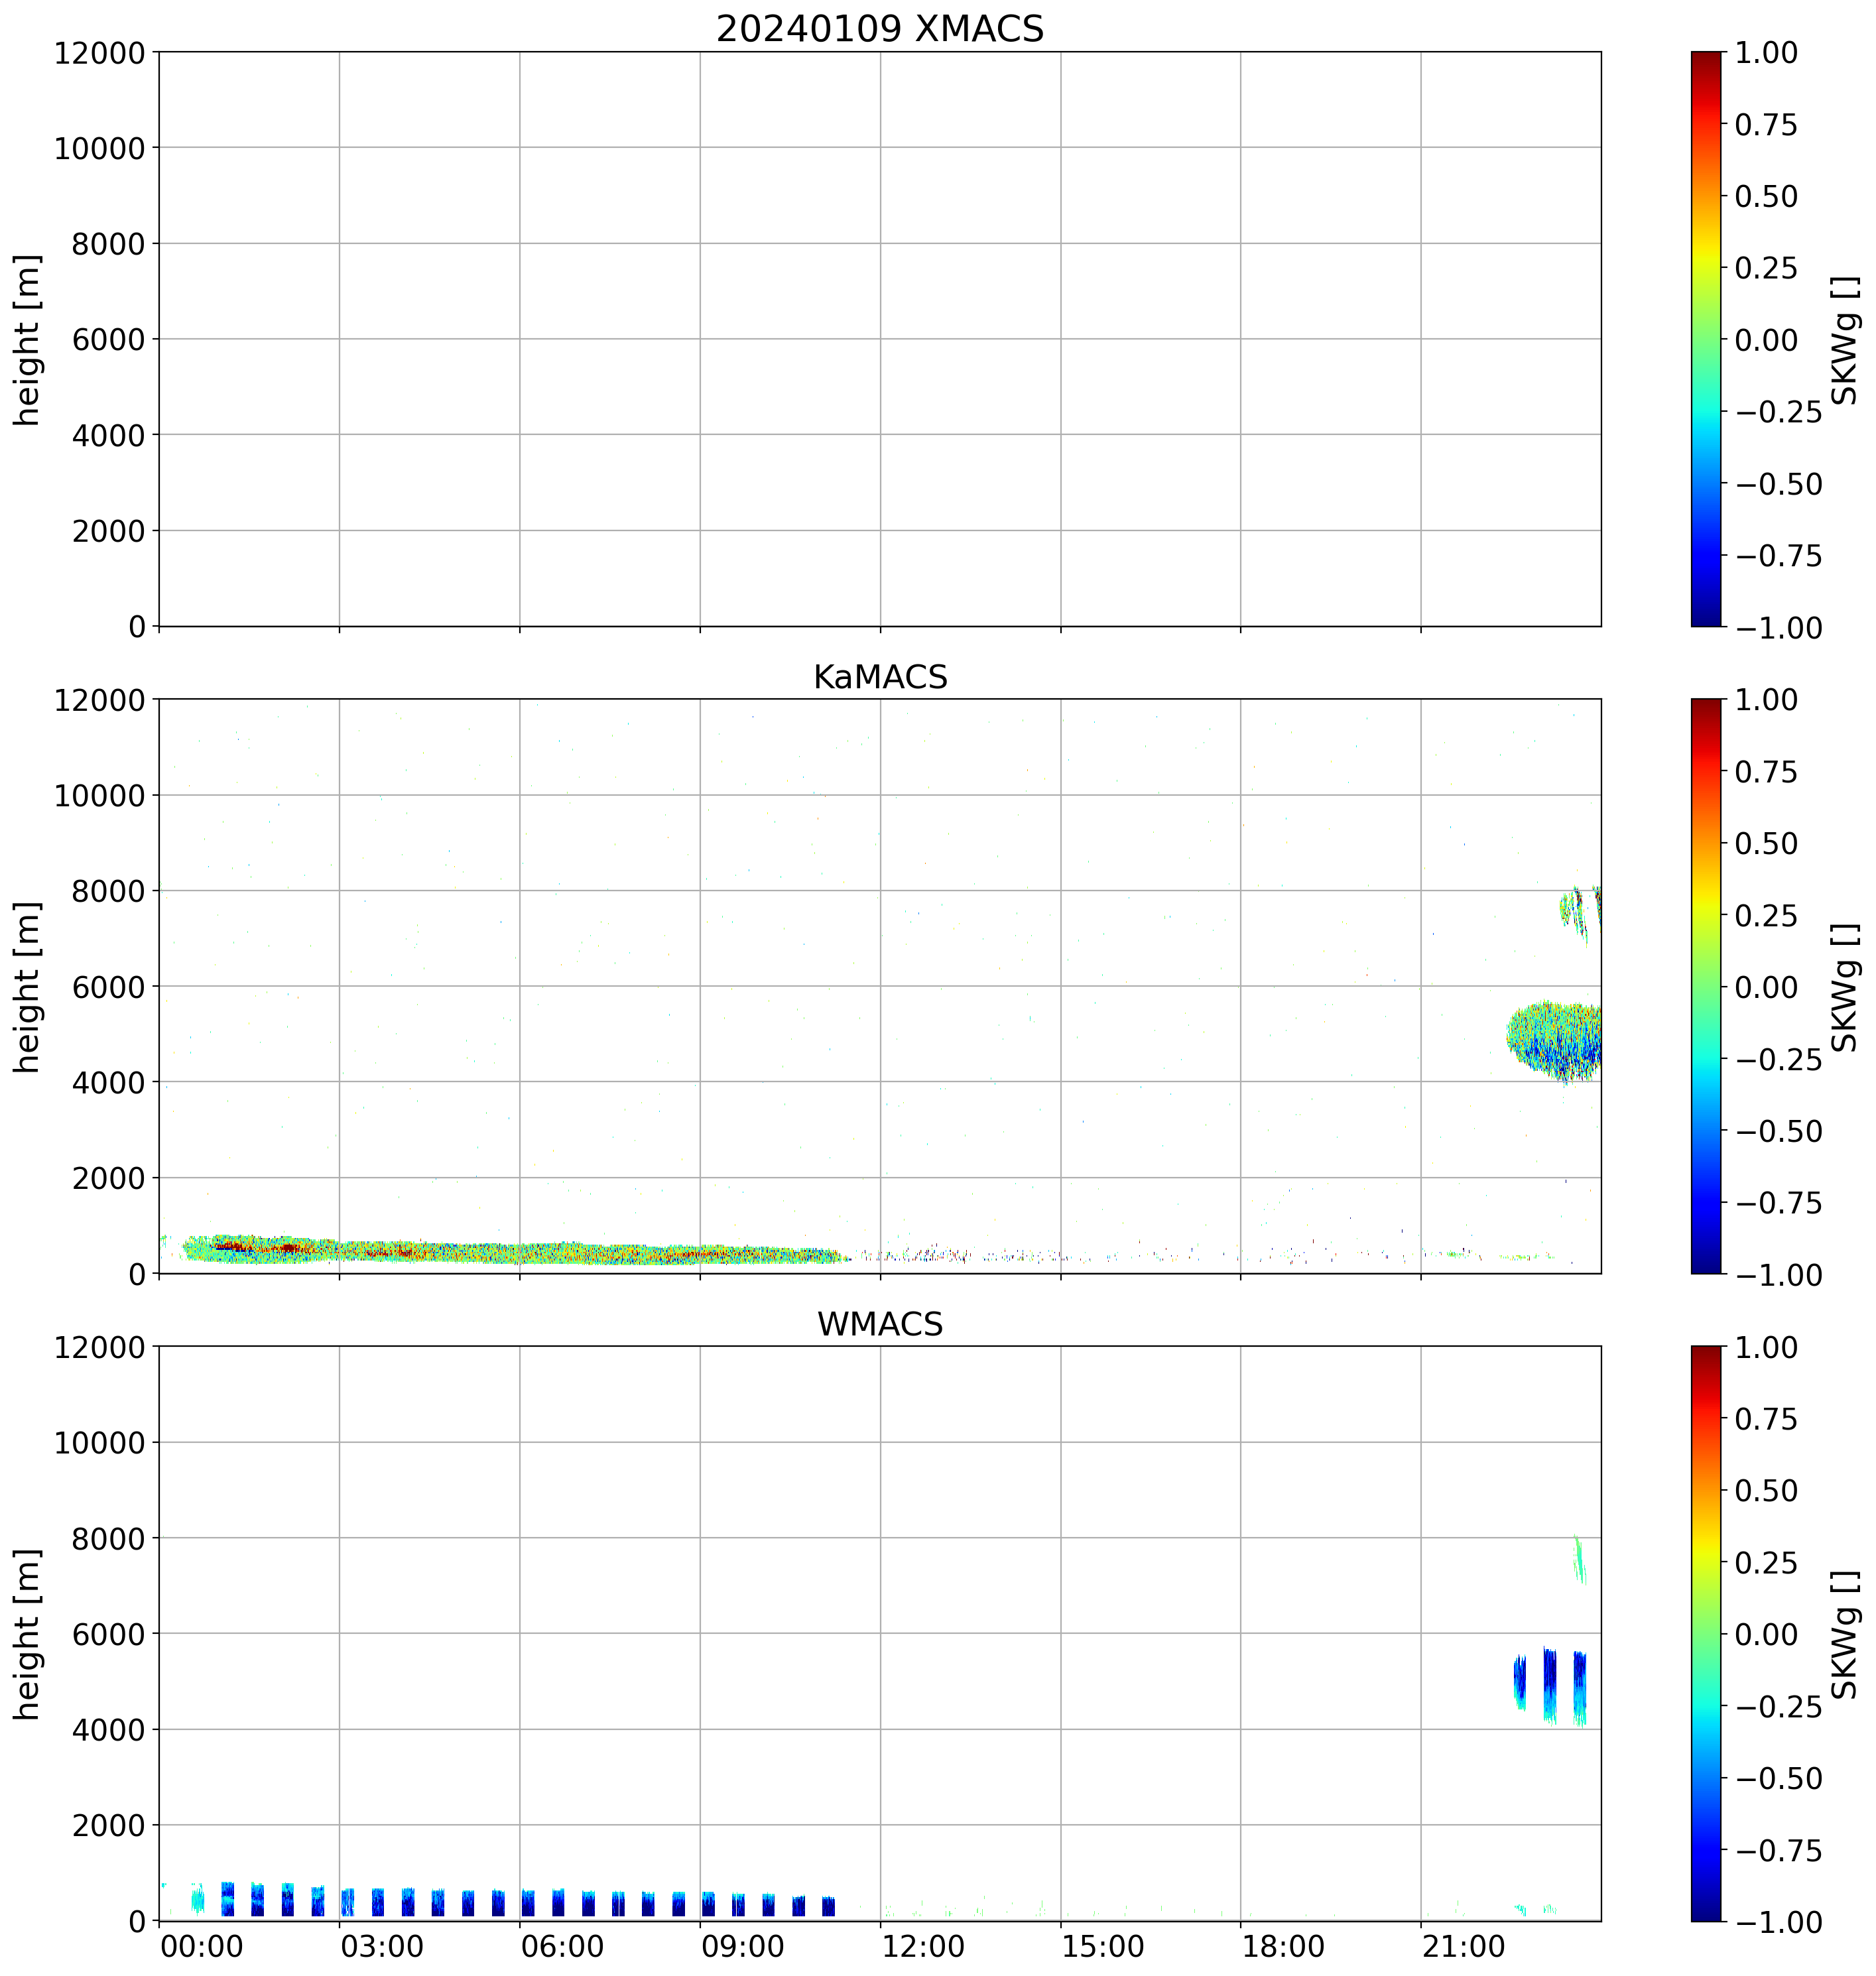Click the 18:00 time axis label
The width and height of the screenshot is (1876, 1976).
click(x=1284, y=1947)
